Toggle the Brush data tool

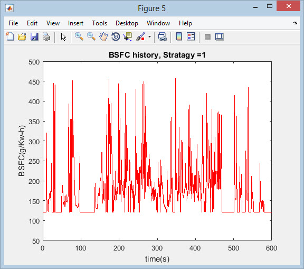pyautogui.click(x=140, y=36)
